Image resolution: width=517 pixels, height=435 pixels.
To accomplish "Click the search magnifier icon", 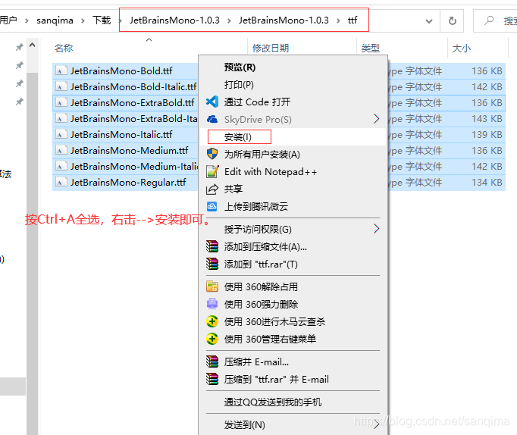I will (489, 20).
